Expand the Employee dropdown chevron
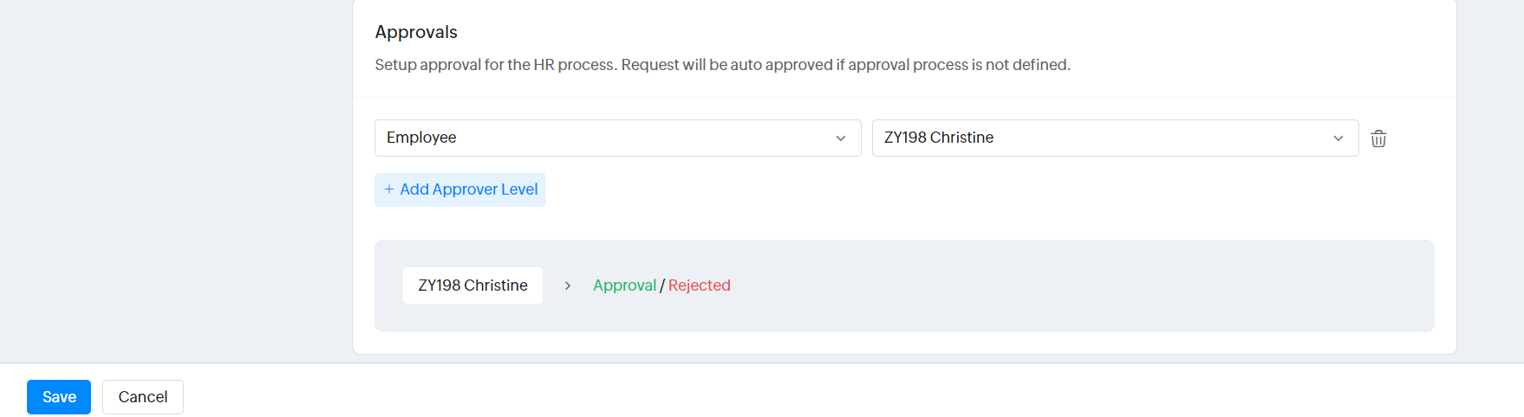The width and height of the screenshot is (1524, 417). pyautogui.click(x=840, y=138)
